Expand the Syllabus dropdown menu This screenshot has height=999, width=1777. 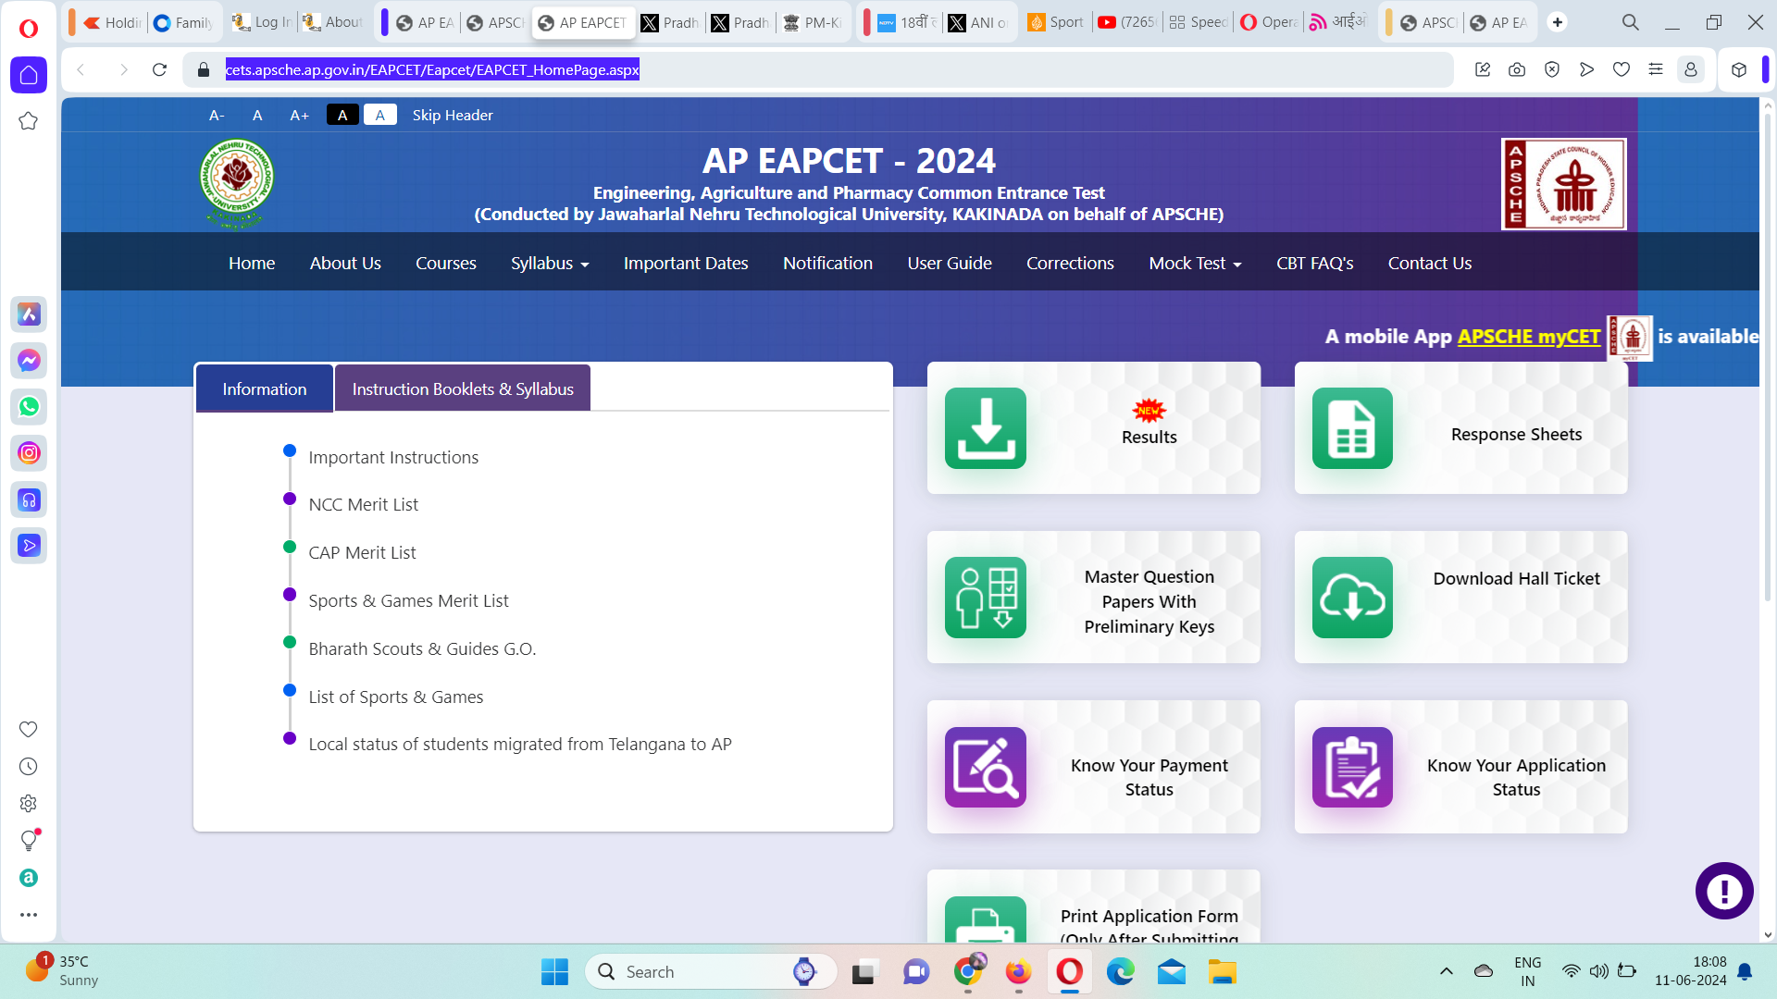pos(550,264)
